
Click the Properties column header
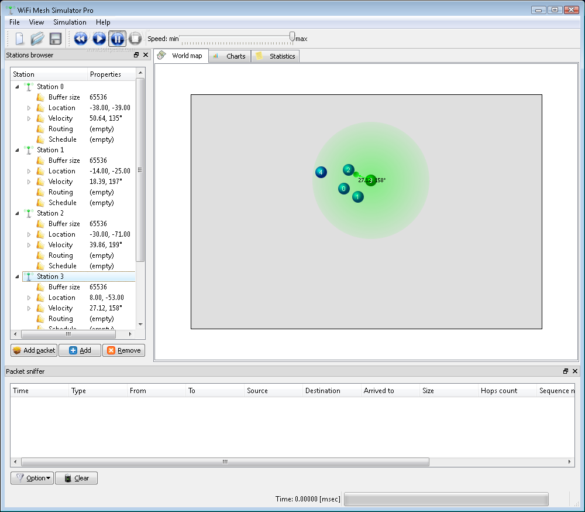111,74
